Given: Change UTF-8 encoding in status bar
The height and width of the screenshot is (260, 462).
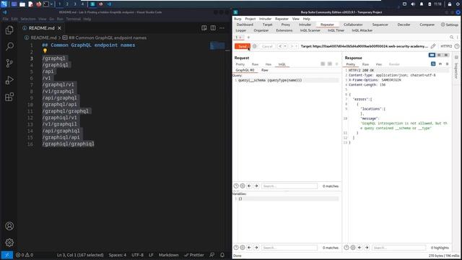Looking at the screenshot, I should [x=137, y=255].
